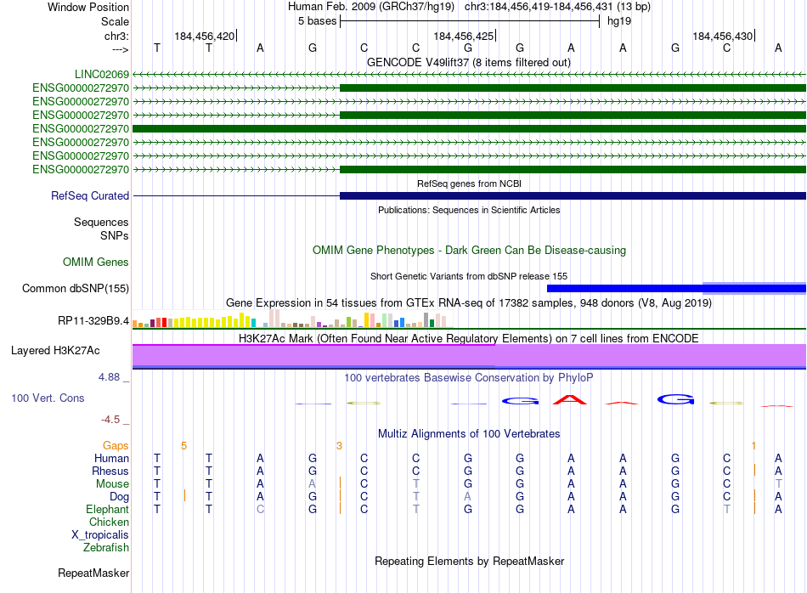Viewport: 807px width, 593px height.
Task: Open Short Genetic Variants from dbSNP title
Action: tap(469, 276)
